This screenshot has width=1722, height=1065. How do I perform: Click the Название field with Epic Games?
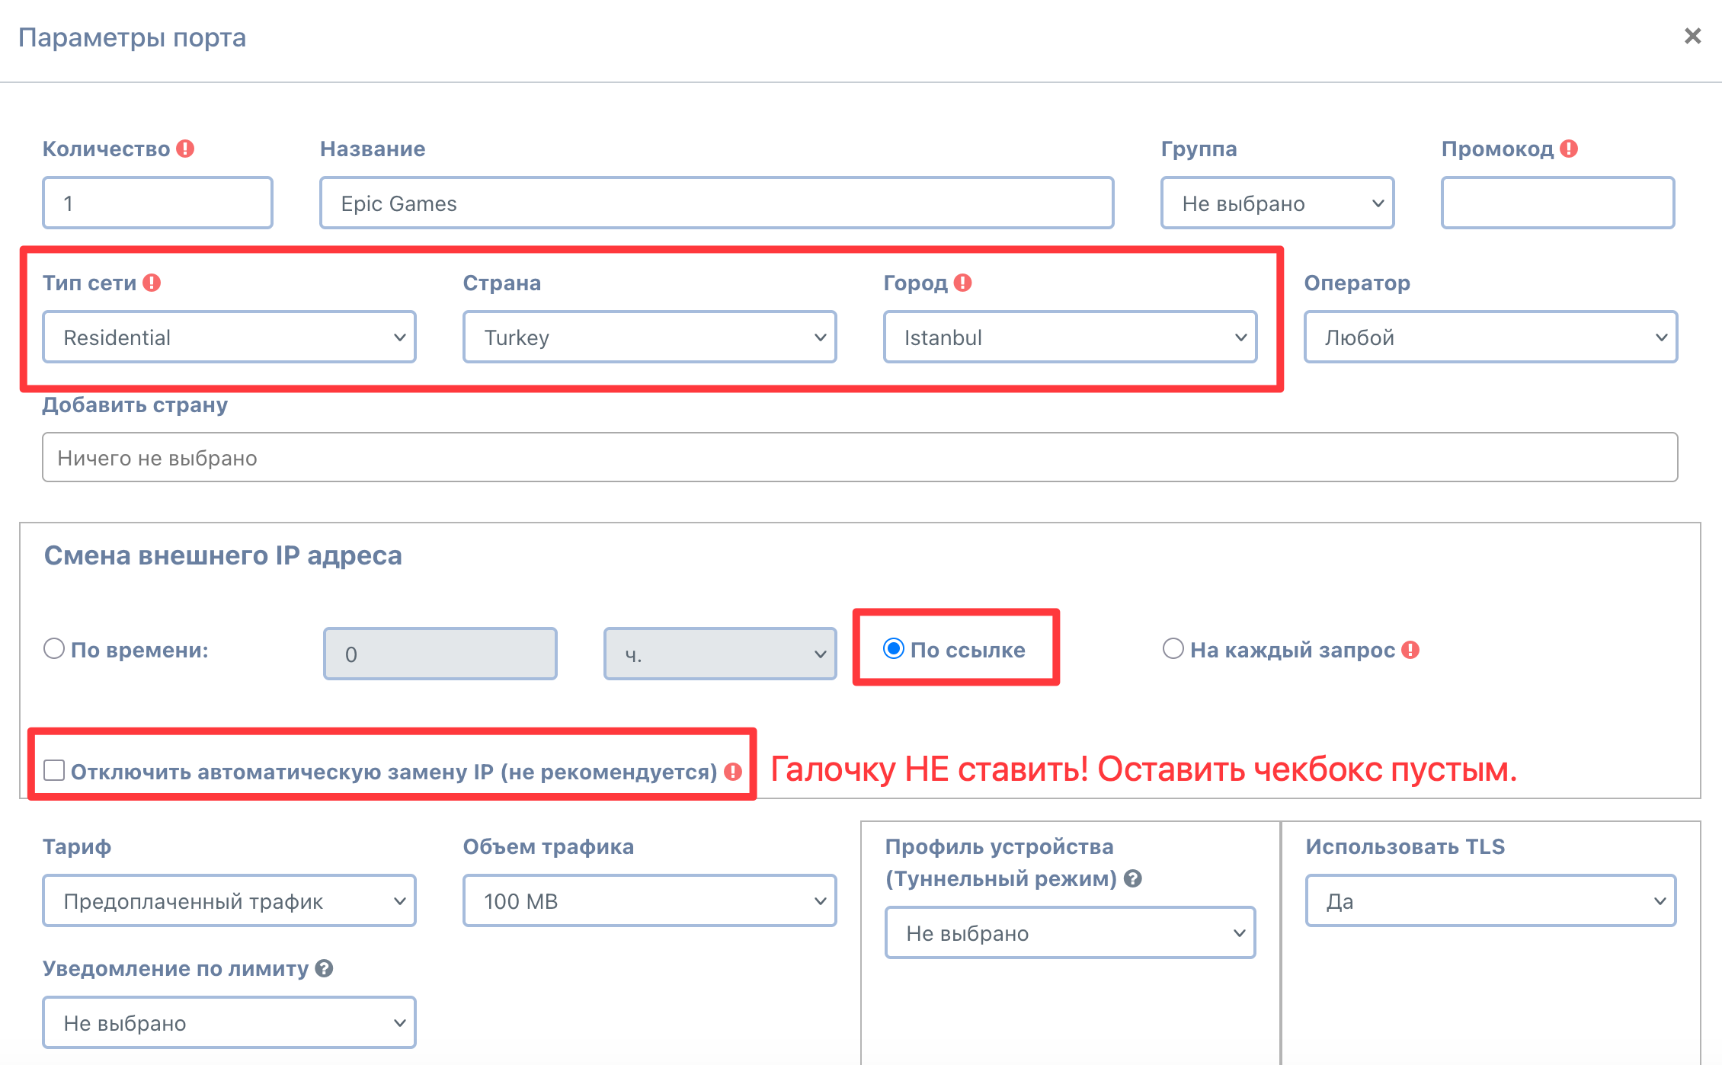point(717,203)
